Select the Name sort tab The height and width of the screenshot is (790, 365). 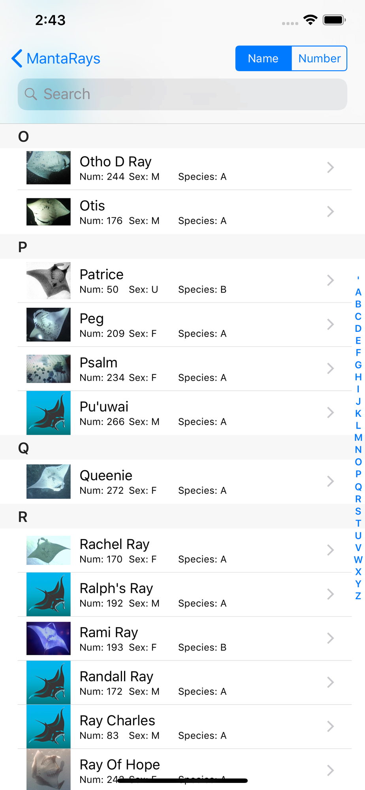[263, 58]
